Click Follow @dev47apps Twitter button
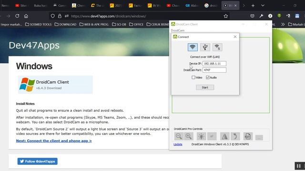This screenshot has width=305, height=171. click(37, 161)
